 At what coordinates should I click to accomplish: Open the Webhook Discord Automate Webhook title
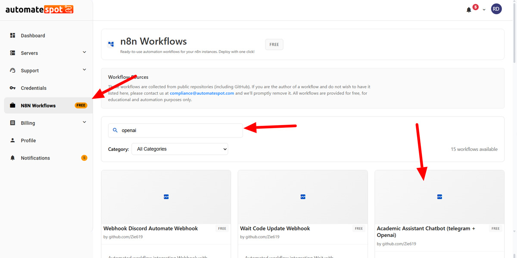coord(150,229)
